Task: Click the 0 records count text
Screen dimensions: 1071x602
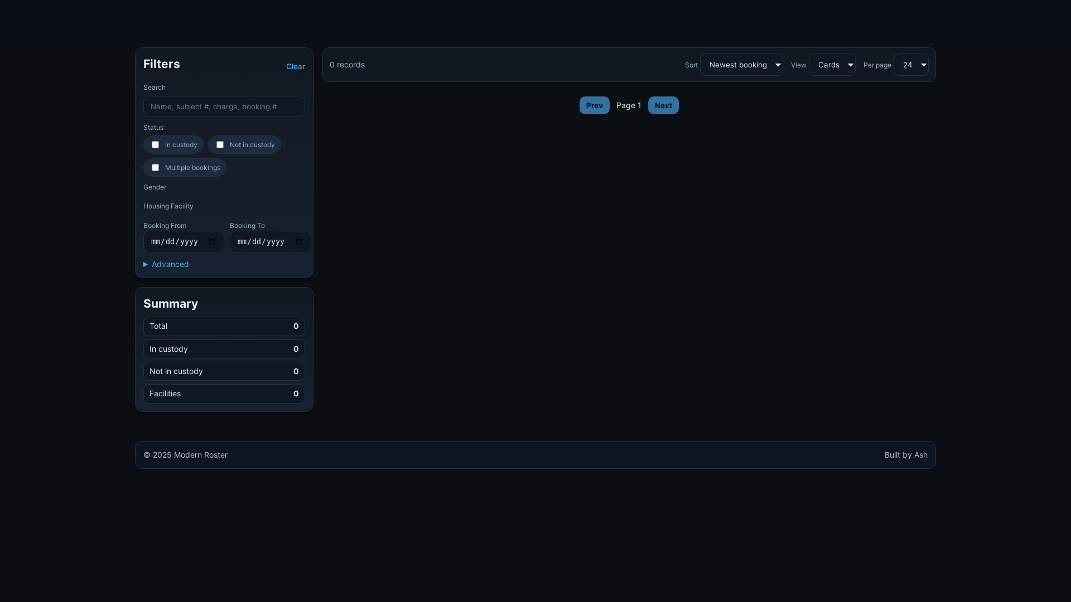Action: pyautogui.click(x=347, y=65)
